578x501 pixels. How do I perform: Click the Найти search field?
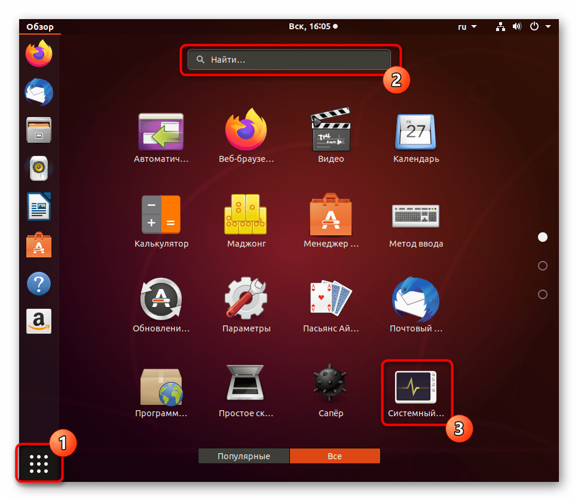[x=289, y=60]
